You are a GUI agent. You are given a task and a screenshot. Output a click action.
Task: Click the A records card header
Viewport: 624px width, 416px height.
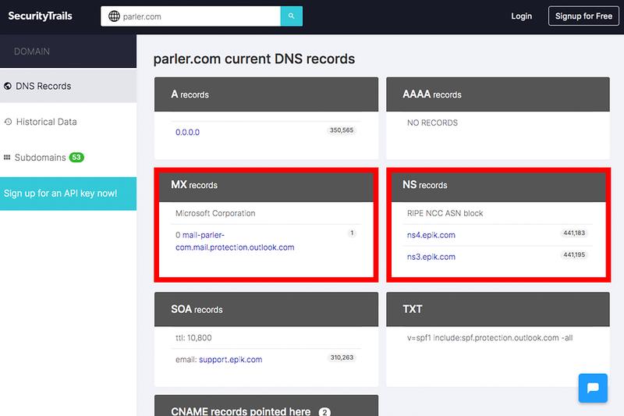click(x=266, y=94)
